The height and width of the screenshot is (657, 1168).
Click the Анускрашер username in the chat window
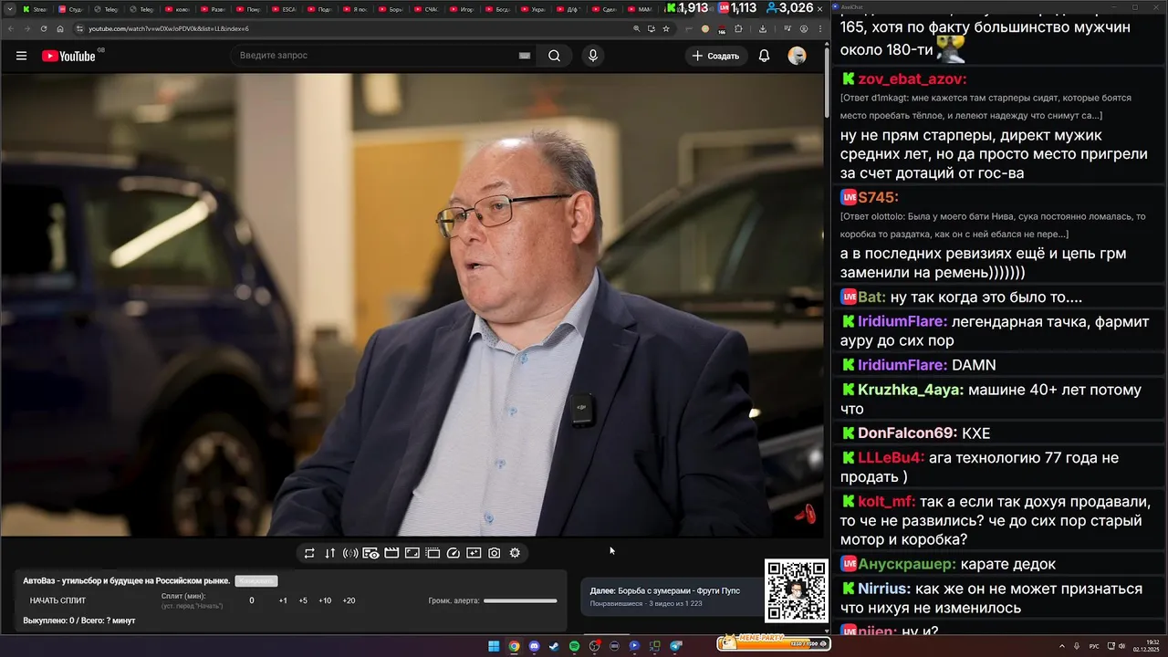pyautogui.click(x=907, y=564)
